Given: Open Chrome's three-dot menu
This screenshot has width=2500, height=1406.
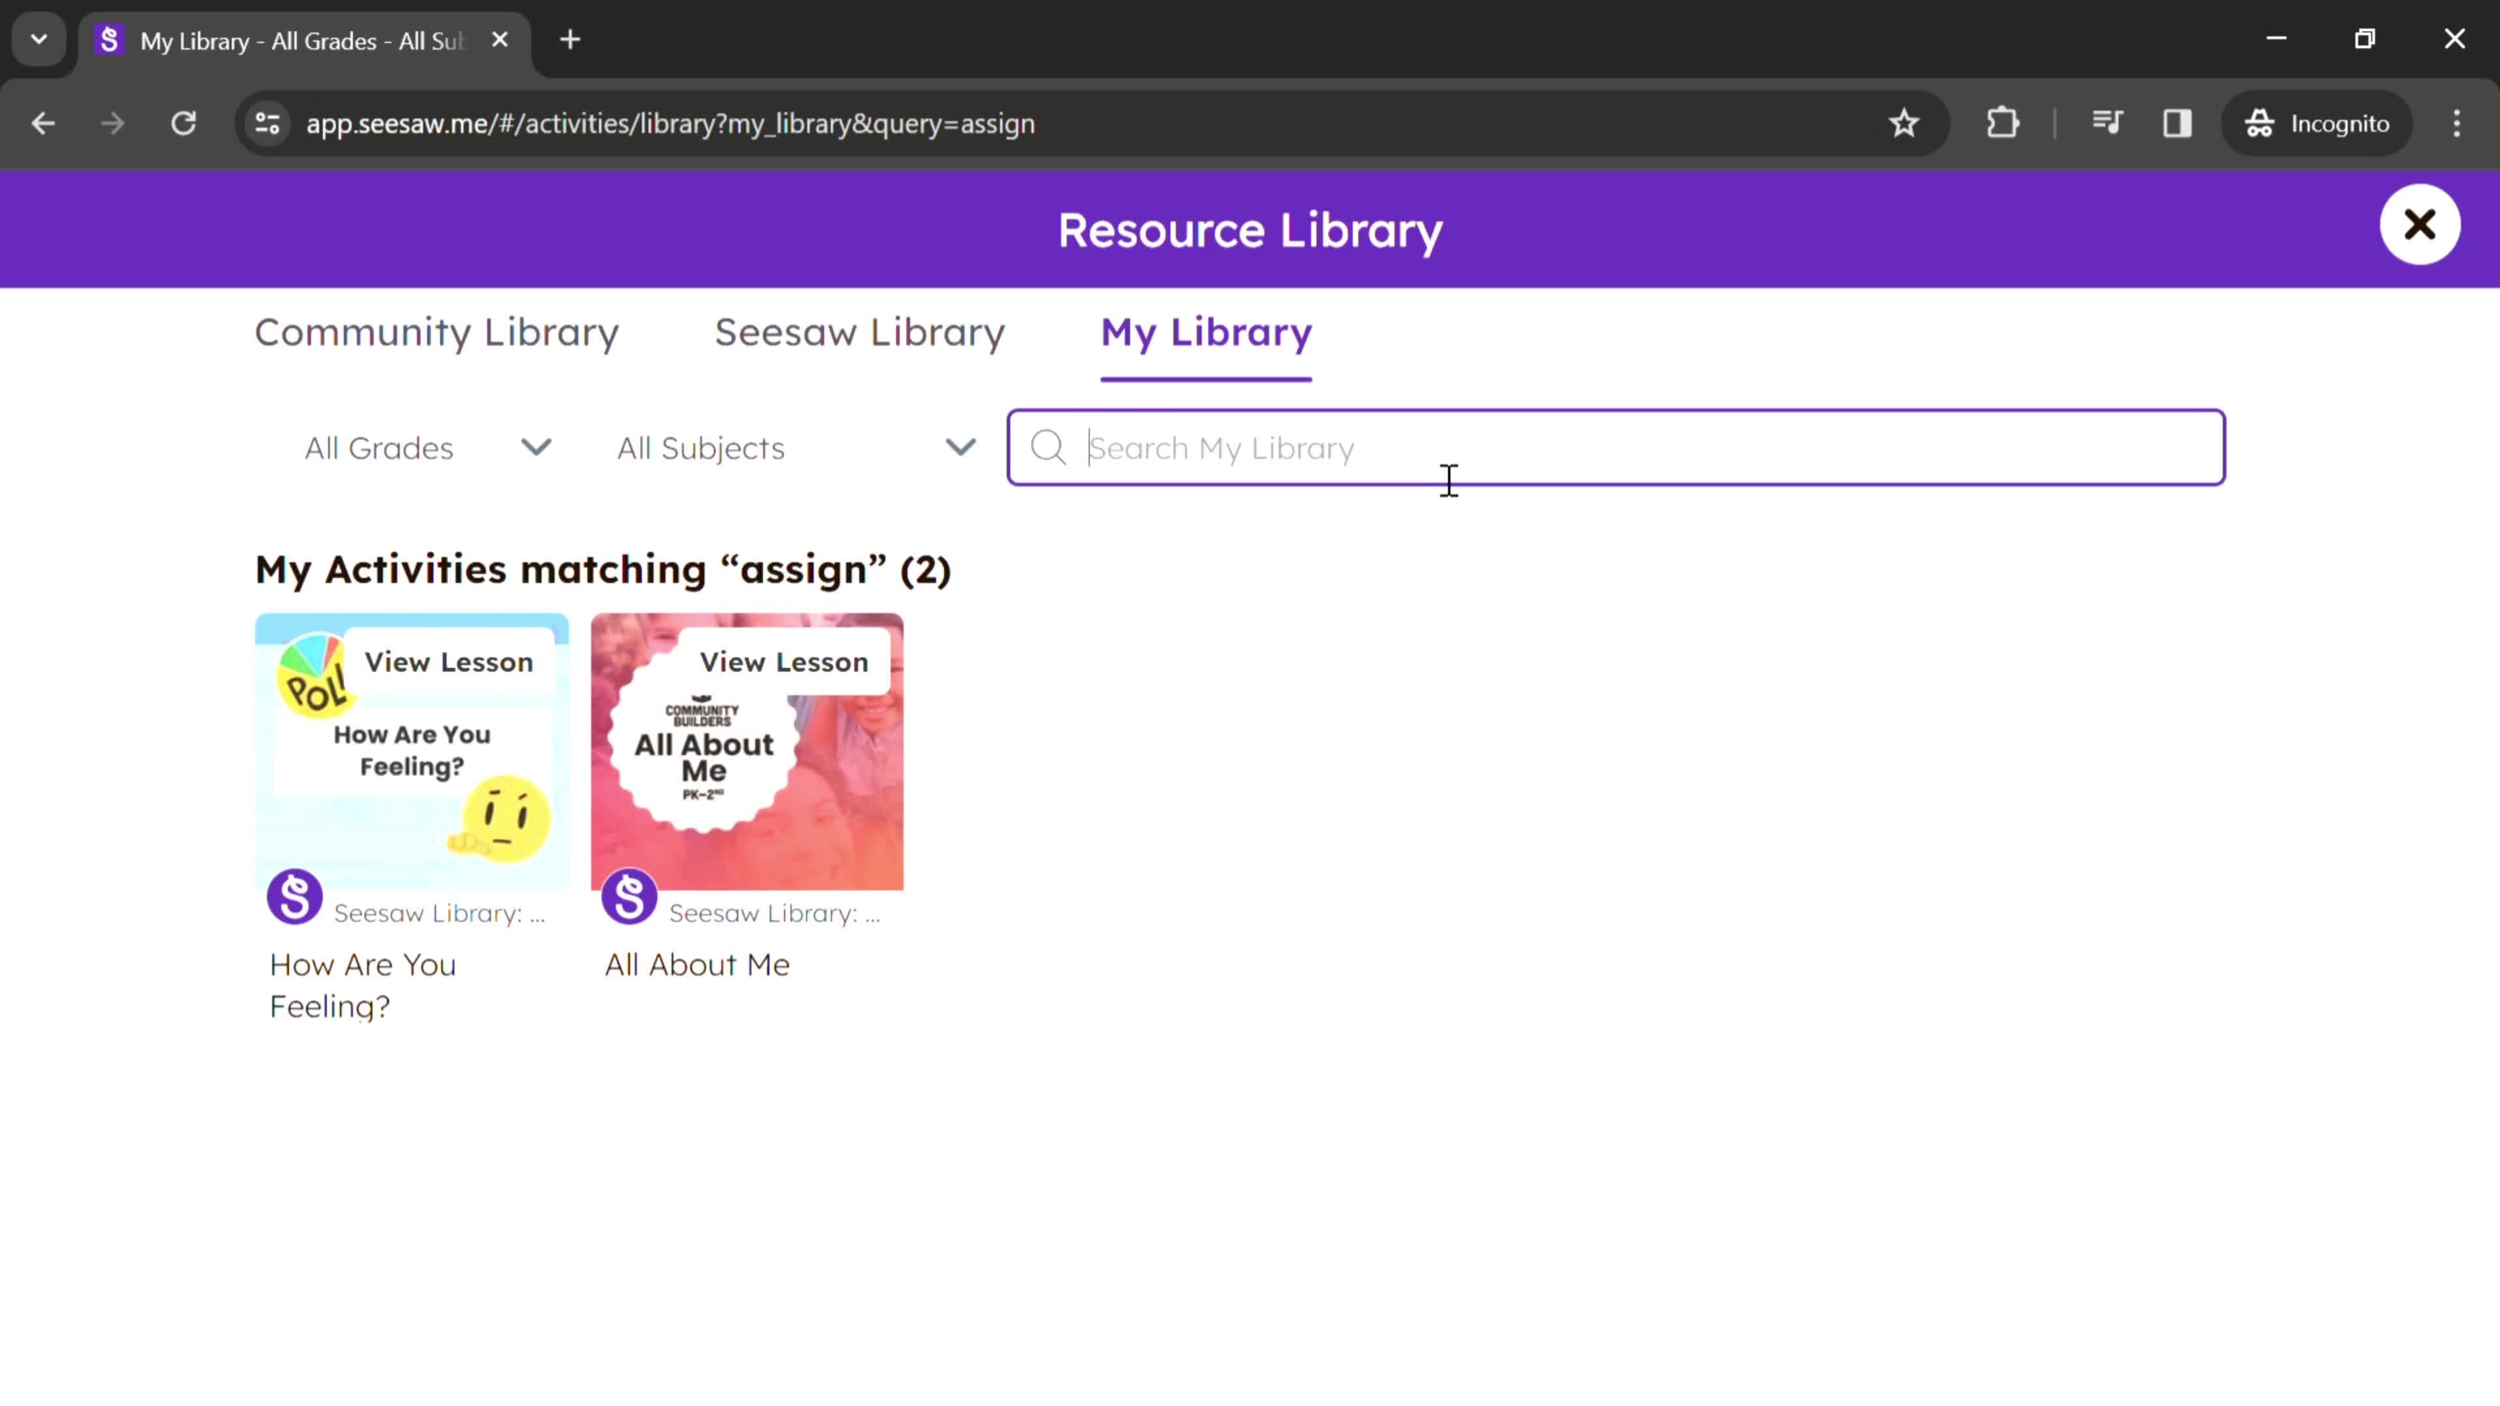Looking at the screenshot, I should click(2457, 123).
